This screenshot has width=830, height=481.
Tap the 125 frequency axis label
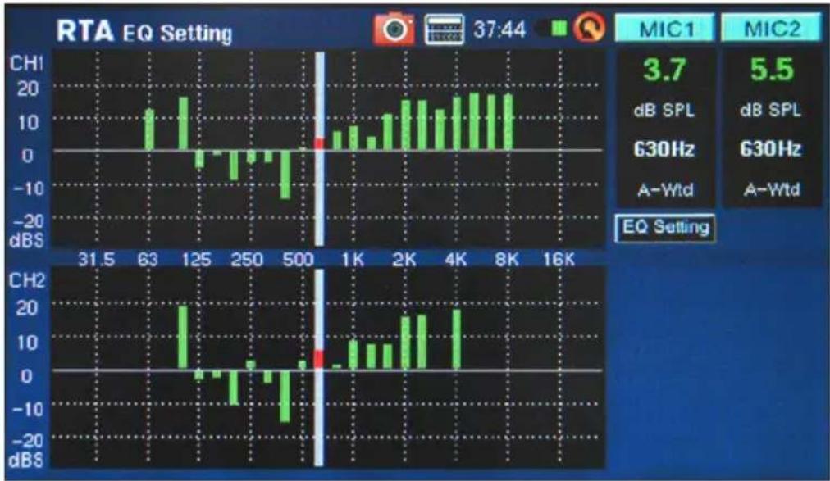click(196, 260)
